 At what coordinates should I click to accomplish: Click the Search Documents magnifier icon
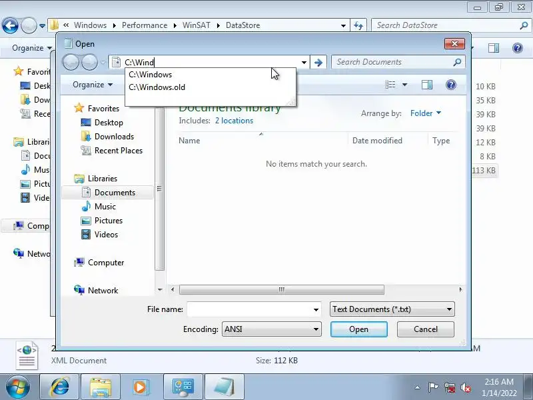coord(458,62)
